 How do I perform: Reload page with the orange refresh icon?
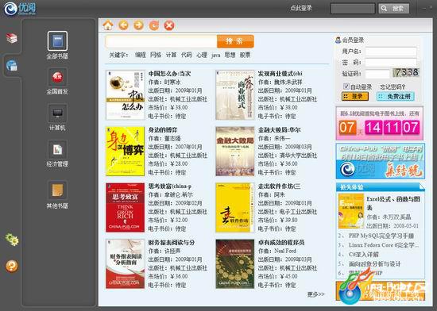pyautogui.click(x=154, y=25)
